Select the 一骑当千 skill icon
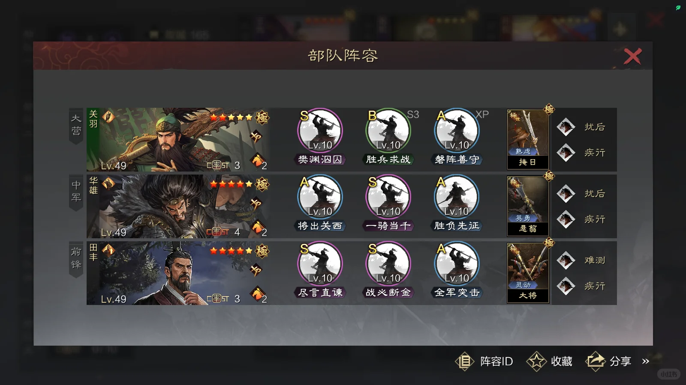 click(388, 197)
